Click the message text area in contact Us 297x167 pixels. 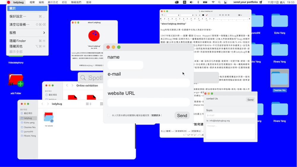pos(230,131)
